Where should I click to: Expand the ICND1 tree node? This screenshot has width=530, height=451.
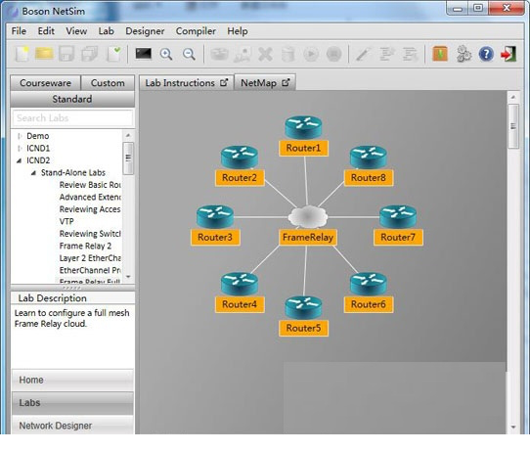(x=20, y=148)
